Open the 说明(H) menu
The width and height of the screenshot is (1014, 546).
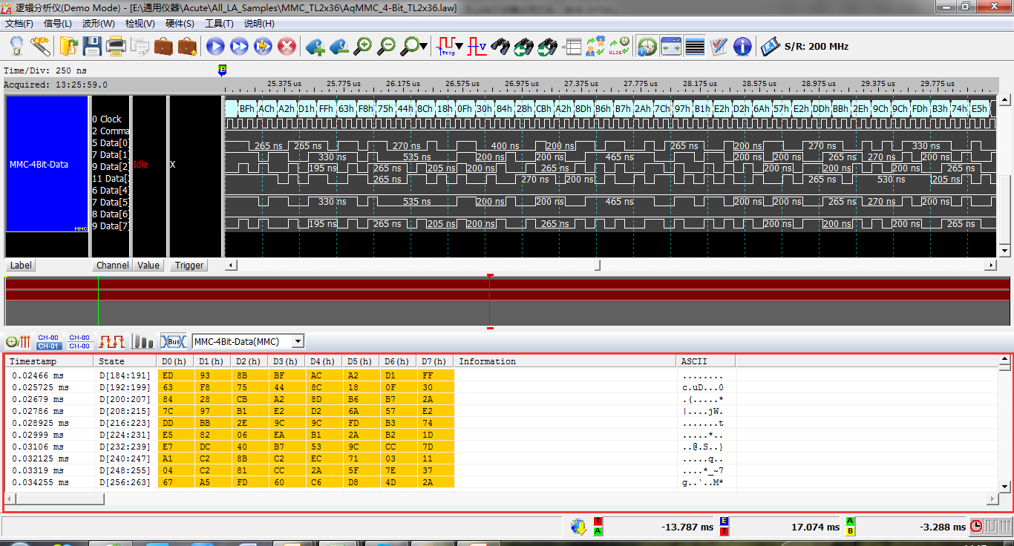[258, 24]
